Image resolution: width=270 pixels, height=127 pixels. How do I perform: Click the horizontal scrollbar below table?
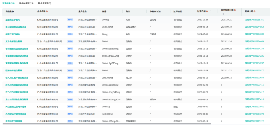(x=107, y=124)
